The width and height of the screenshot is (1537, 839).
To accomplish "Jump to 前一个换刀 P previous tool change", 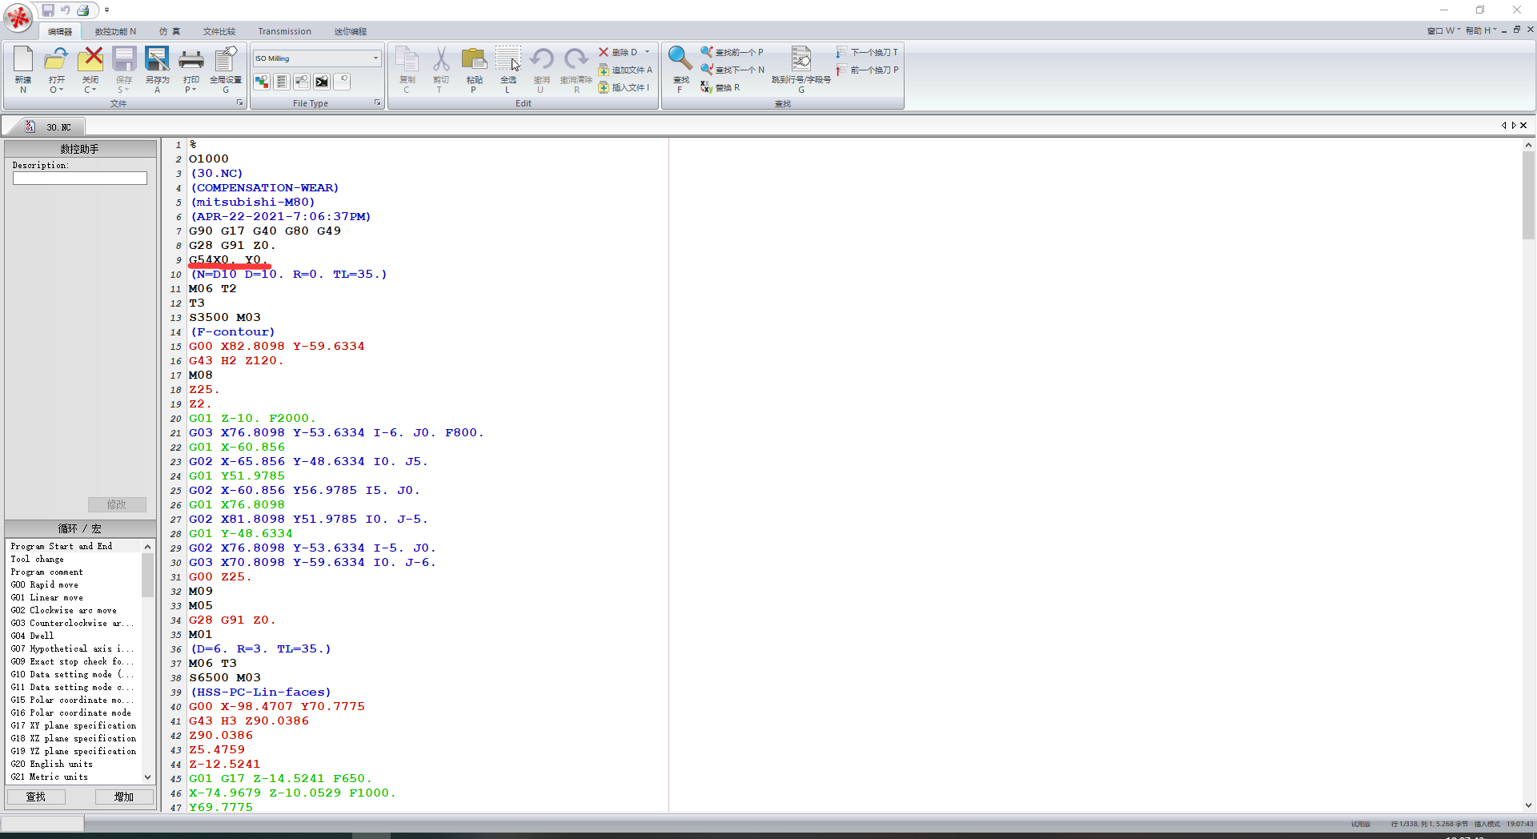I will click(x=867, y=70).
